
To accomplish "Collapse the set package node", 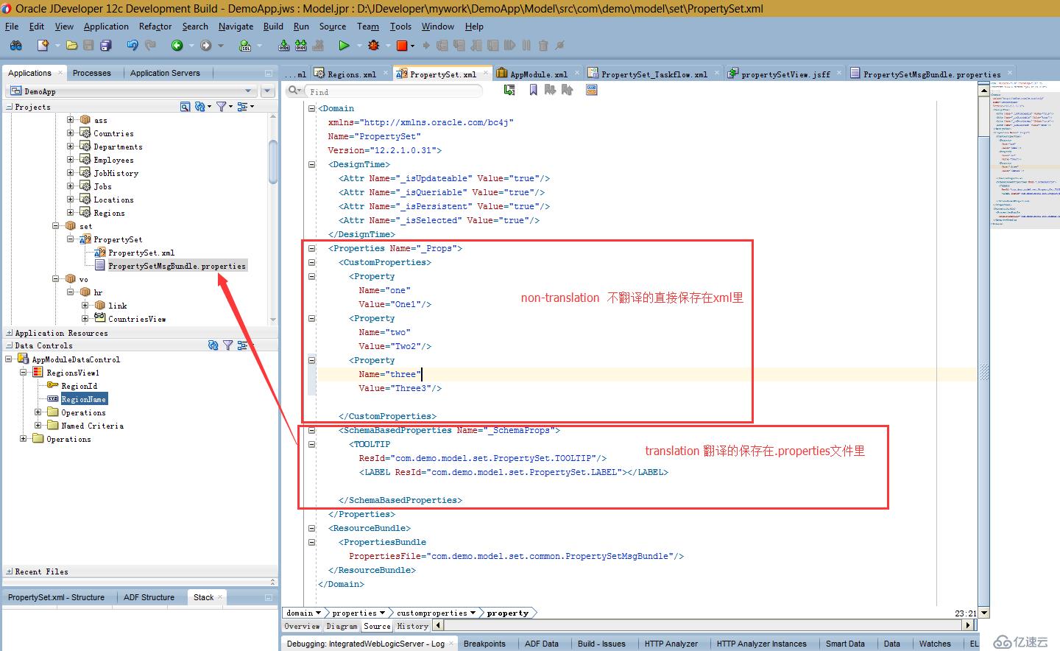I will 56,226.
